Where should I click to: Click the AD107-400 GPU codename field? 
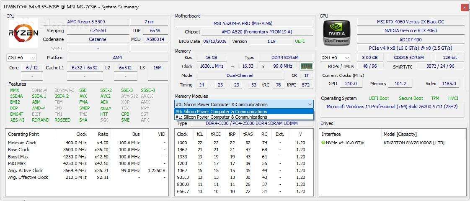tap(411, 39)
